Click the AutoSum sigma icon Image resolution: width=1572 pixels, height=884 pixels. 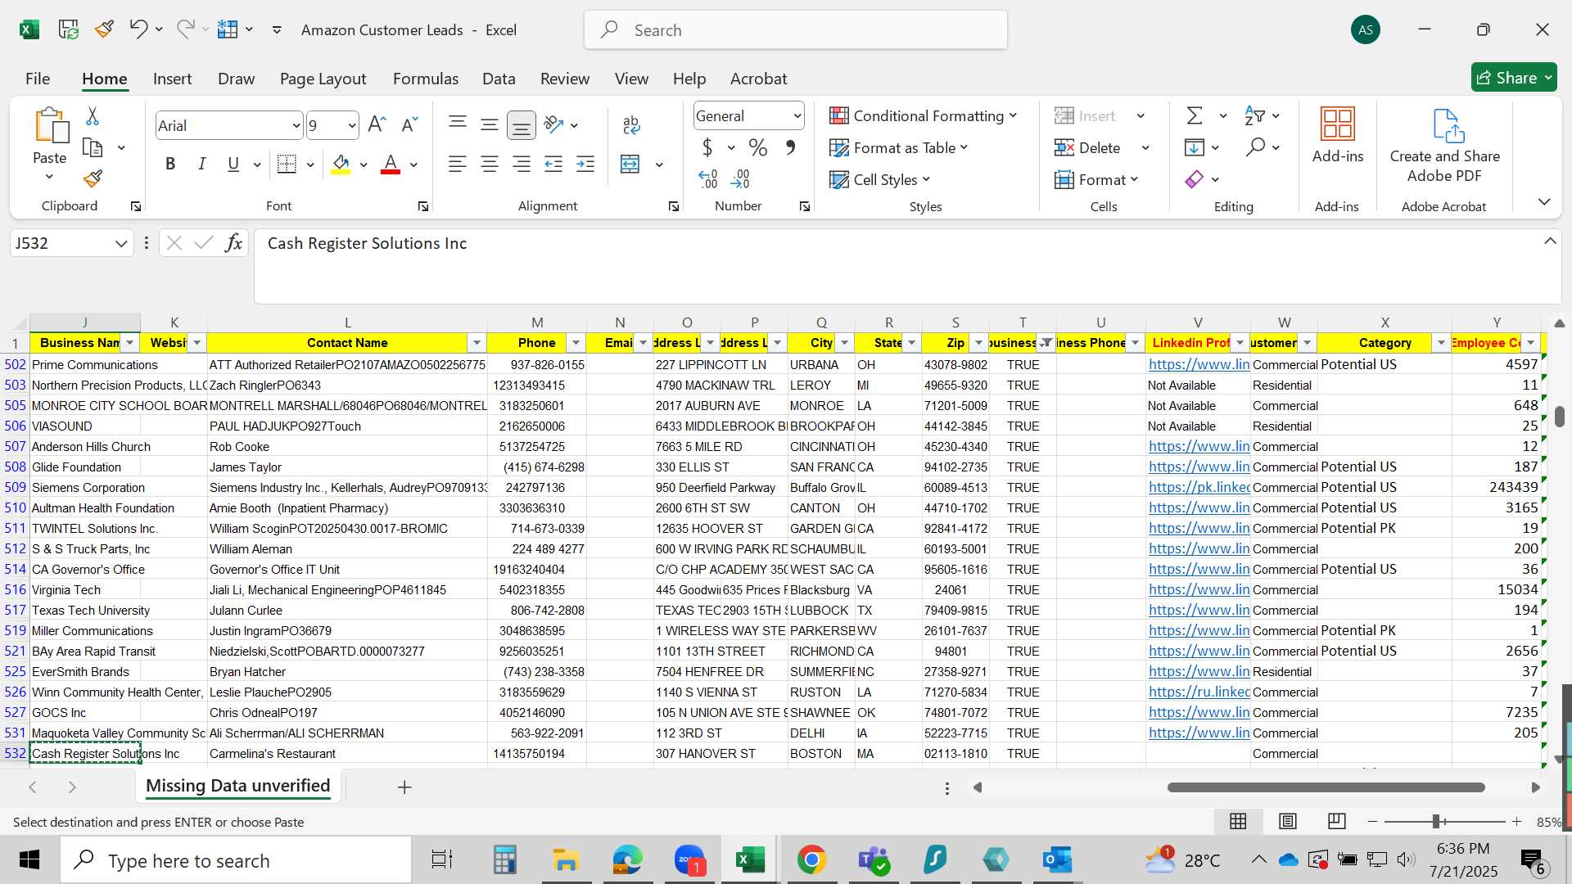point(1195,115)
